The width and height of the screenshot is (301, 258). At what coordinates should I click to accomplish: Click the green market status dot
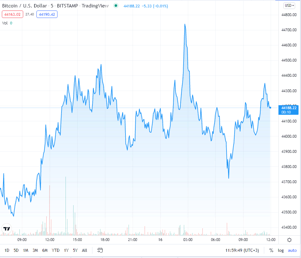pyautogui.click(x=116, y=6)
